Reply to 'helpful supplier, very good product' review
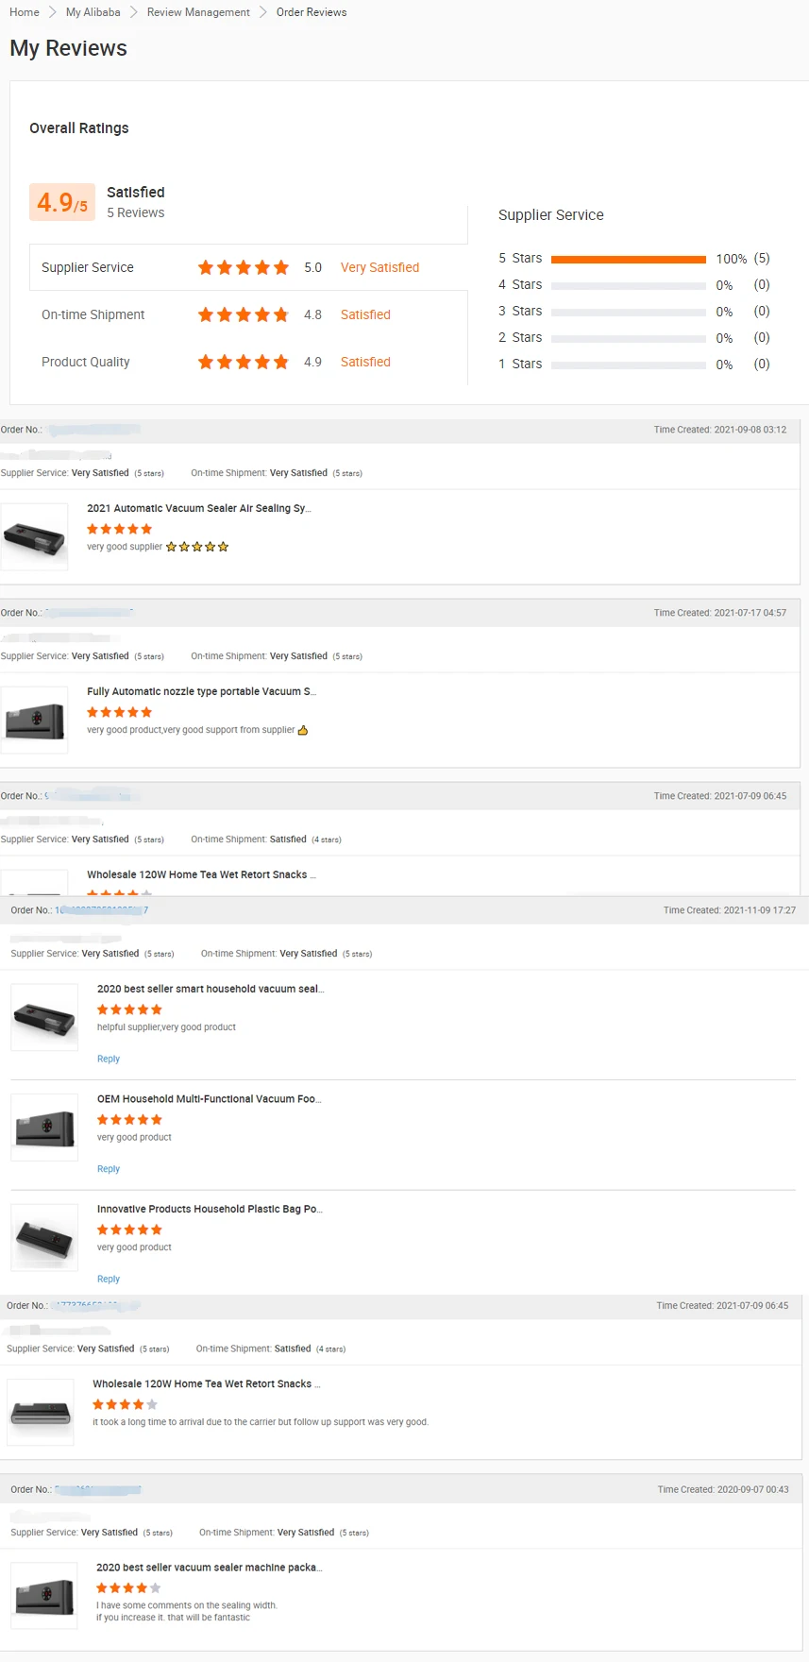The height and width of the screenshot is (1662, 809). click(x=109, y=1059)
